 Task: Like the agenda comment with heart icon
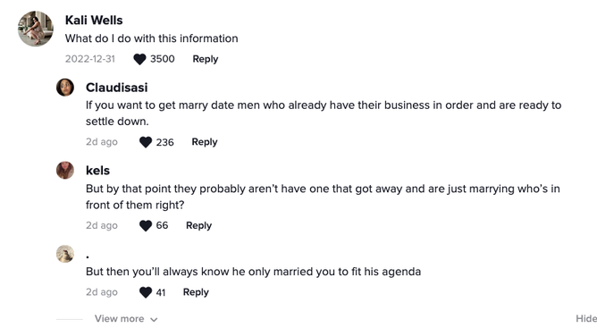(x=146, y=292)
